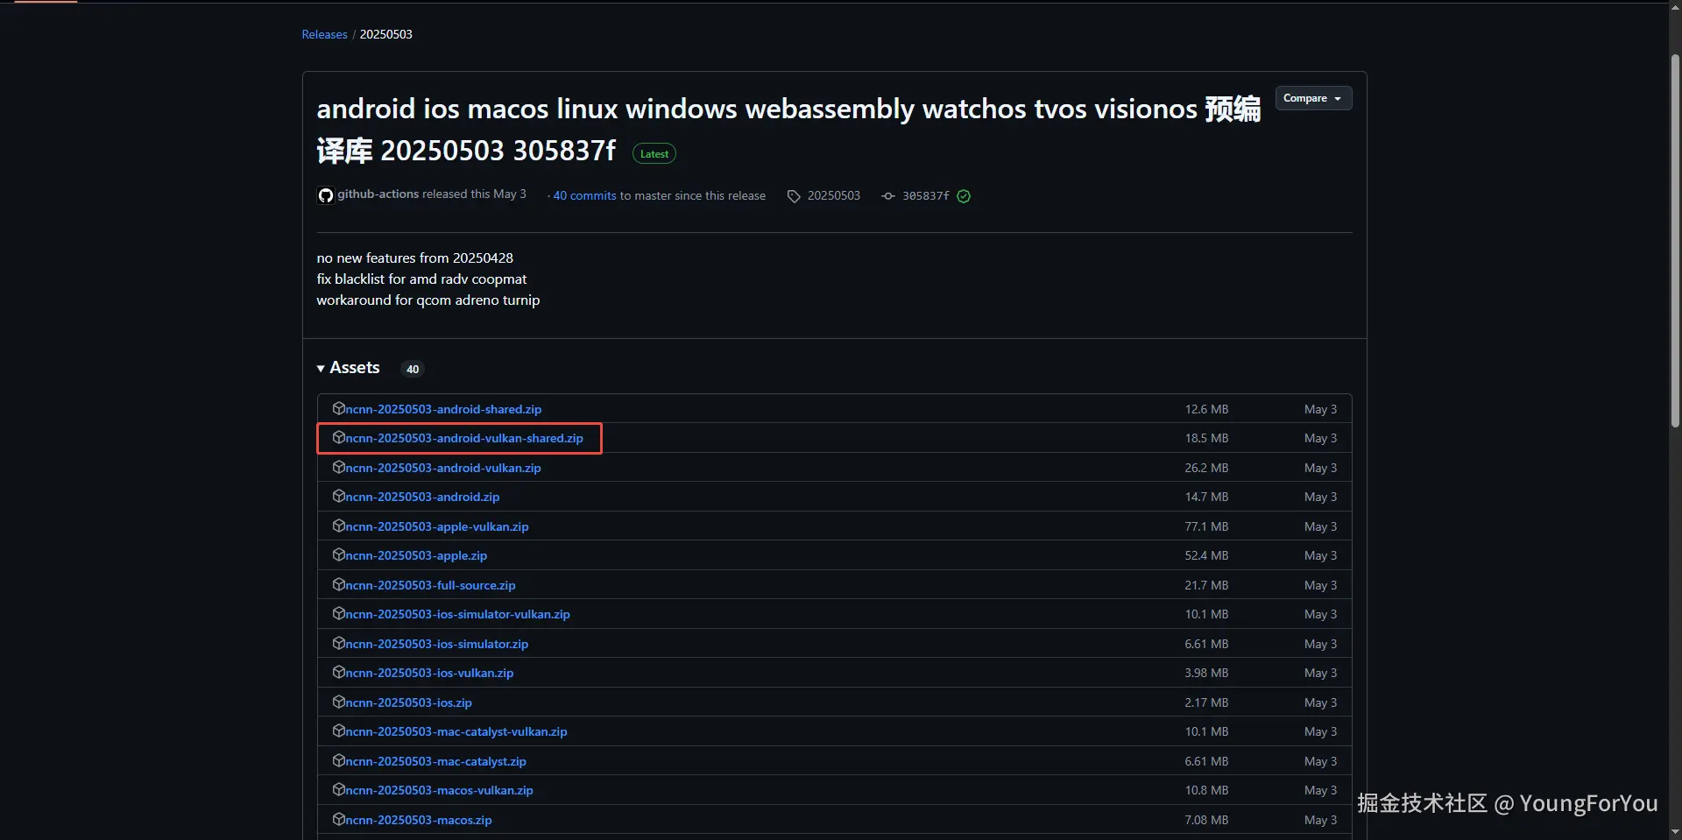
Task: Click the 77.1 MB size text
Action: tap(1206, 526)
